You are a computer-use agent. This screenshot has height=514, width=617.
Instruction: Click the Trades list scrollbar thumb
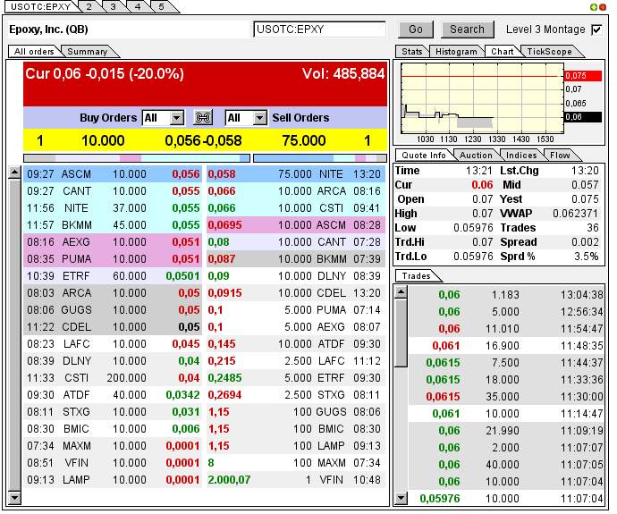[x=401, y=333]
